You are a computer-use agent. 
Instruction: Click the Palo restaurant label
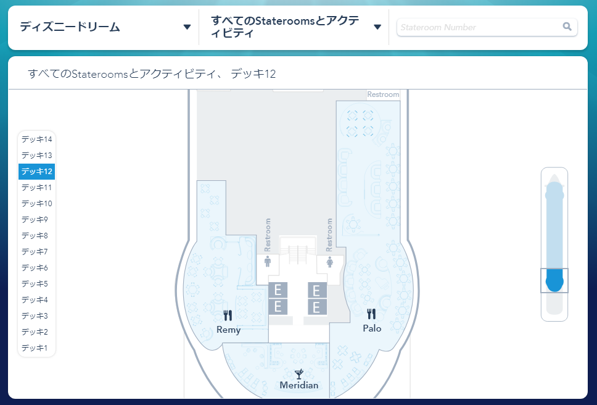click(372, 328)
